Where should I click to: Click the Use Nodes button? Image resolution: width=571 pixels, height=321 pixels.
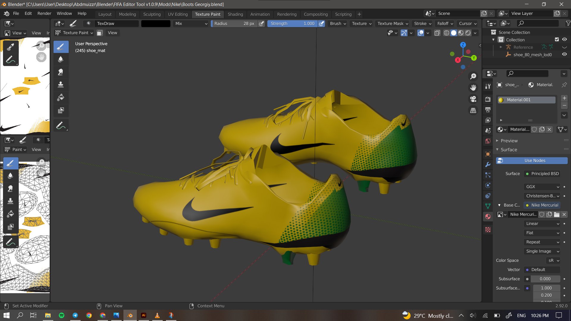point(532,160)
